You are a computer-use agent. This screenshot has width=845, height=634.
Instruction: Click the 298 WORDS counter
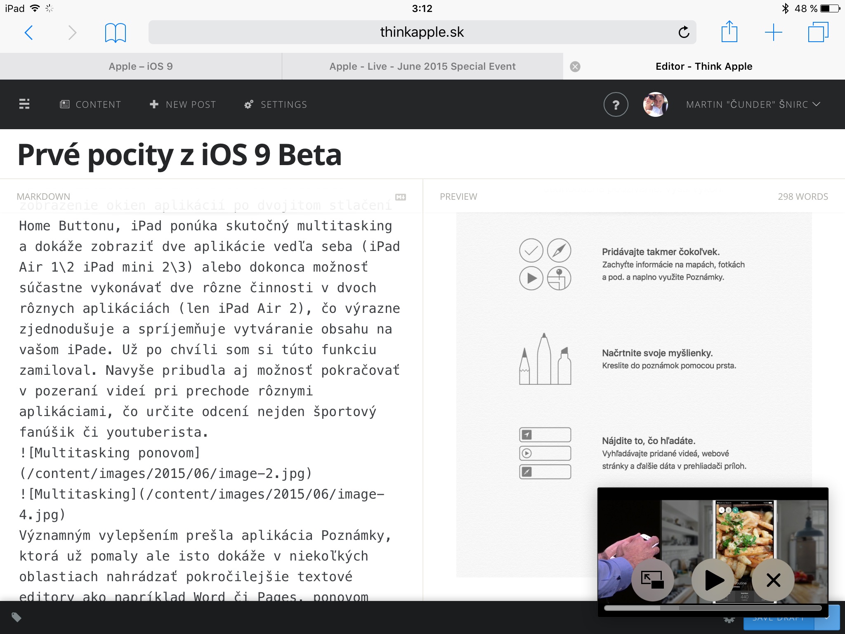pos(803,196)
